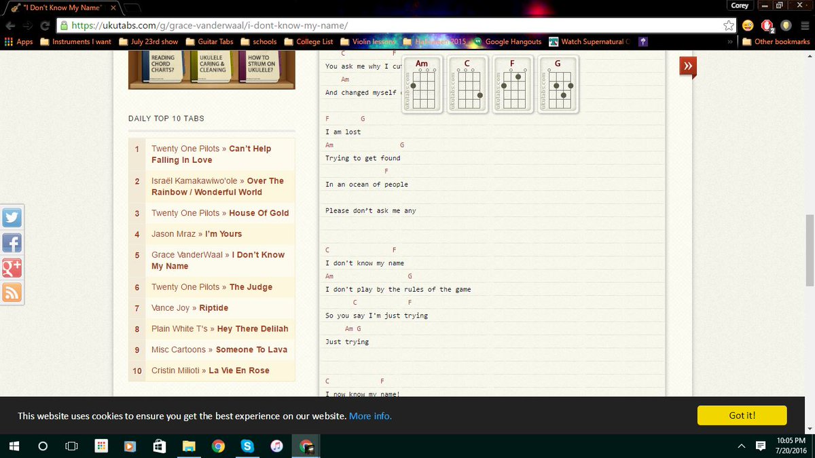This screenshot has height=458, width=815.
Task: Reload the page
Action: tap(45, 26)
